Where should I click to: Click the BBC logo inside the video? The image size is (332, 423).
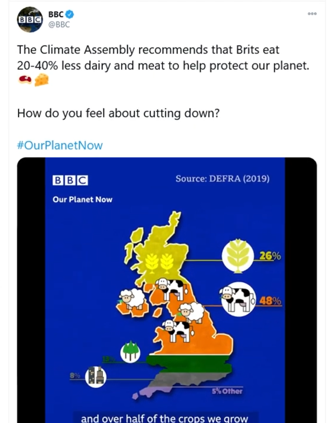(70, 180)
